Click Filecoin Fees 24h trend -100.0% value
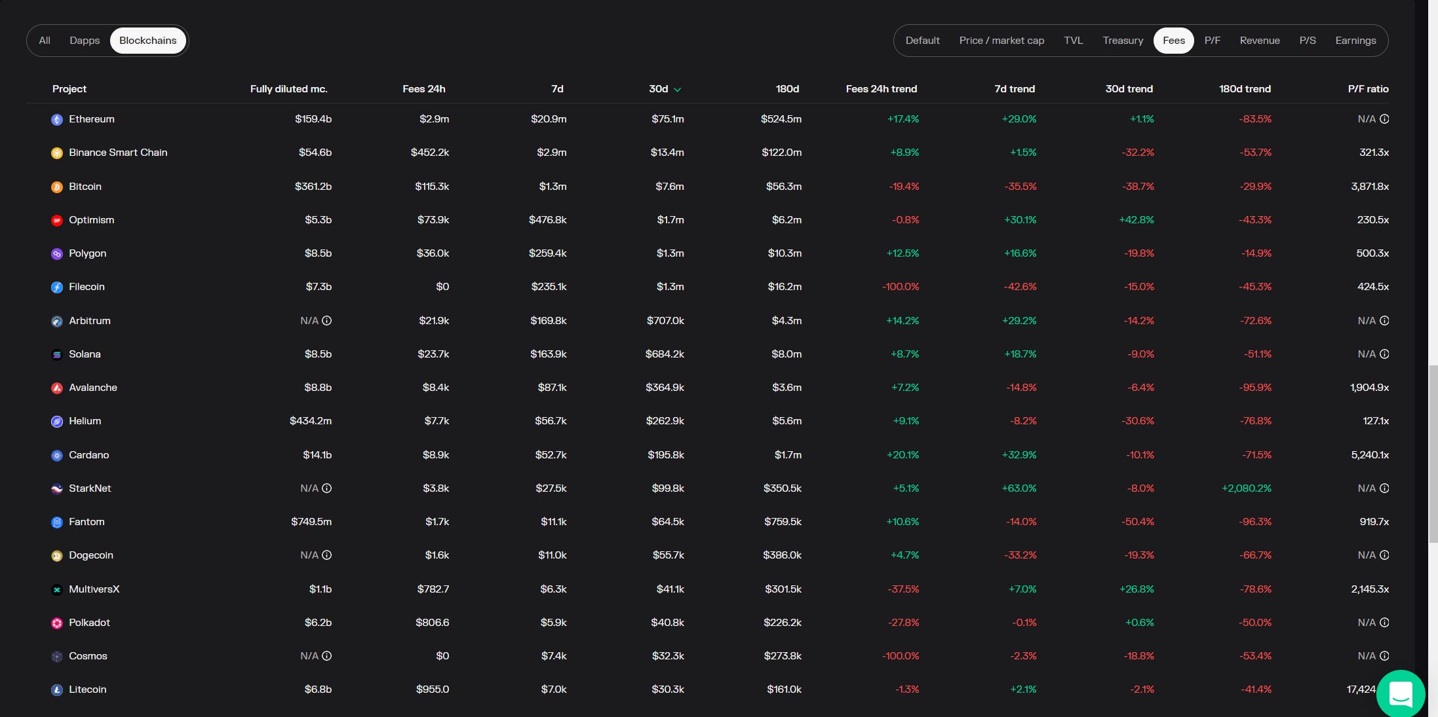This screenshot has width=1438, height=717. 901,287
